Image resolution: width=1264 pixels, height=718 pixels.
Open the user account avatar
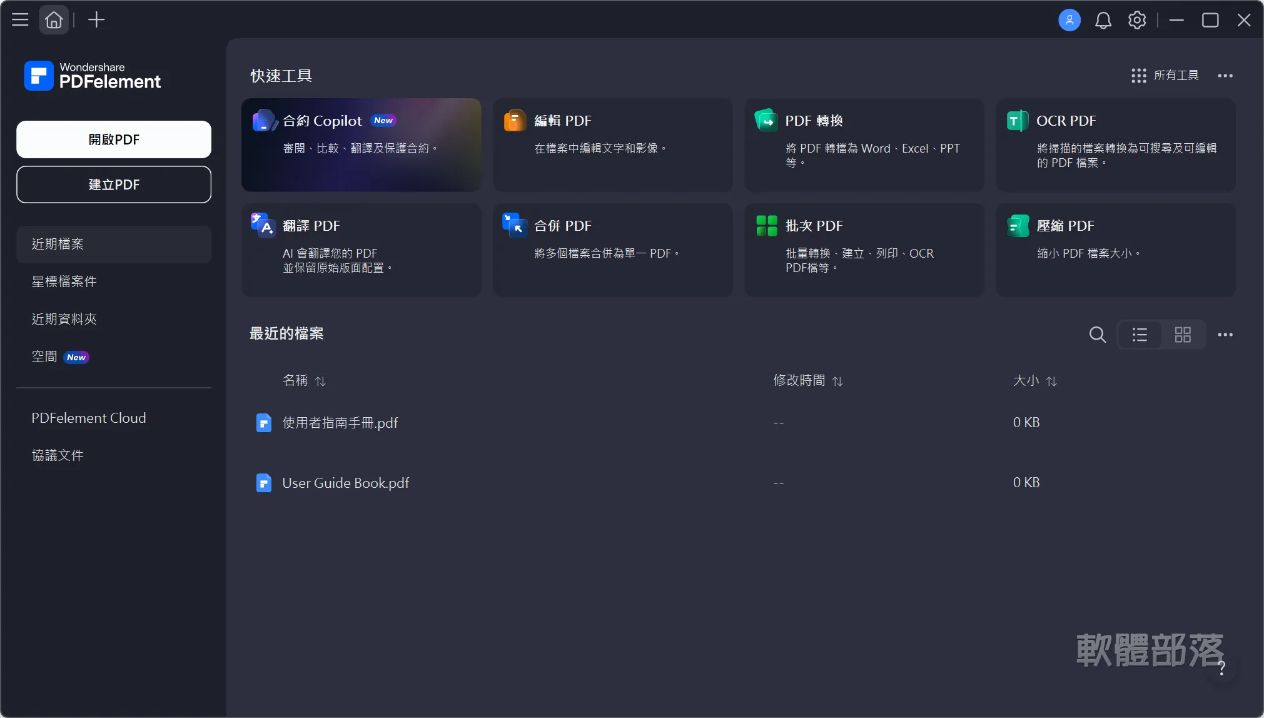coord(1069,20)
